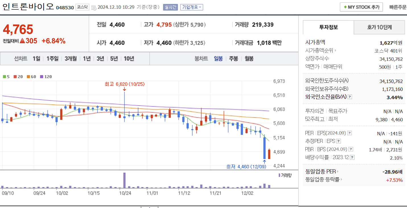Select the 일봉 daily candle chart
Screen dimensions: 407x208
218,59
